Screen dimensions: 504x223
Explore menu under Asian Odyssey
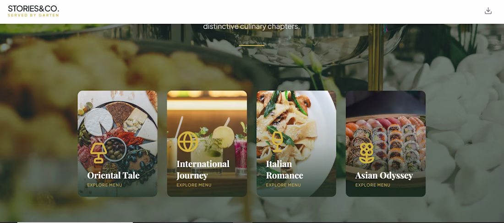coord(373,185)
